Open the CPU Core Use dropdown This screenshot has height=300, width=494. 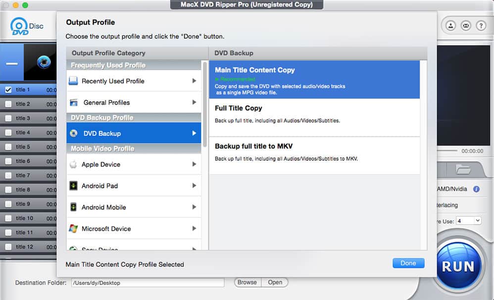coord(469,221)
